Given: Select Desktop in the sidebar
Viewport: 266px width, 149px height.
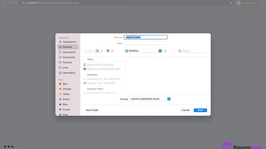Looking at the screenshot, I should pos(68,47).
